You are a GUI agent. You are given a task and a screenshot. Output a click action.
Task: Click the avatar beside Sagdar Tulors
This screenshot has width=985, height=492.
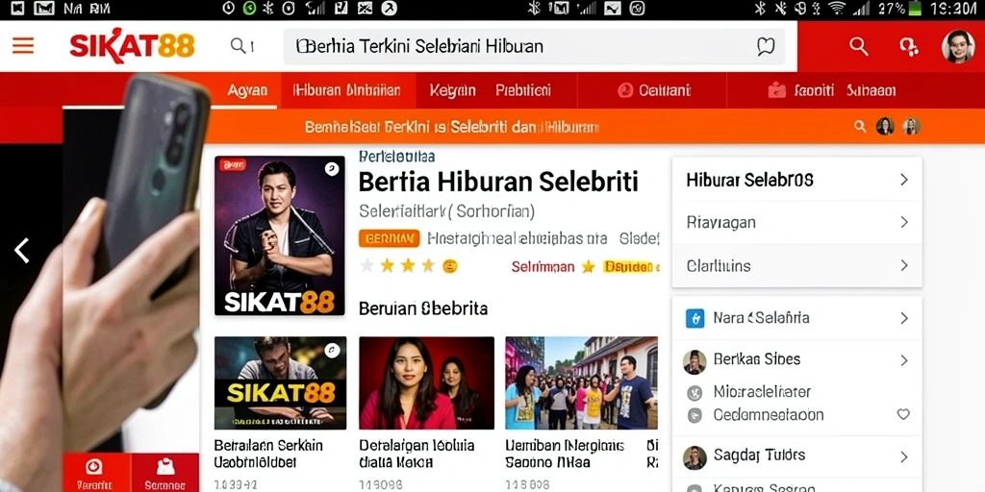pyautogui.click(x=695, y=457)
